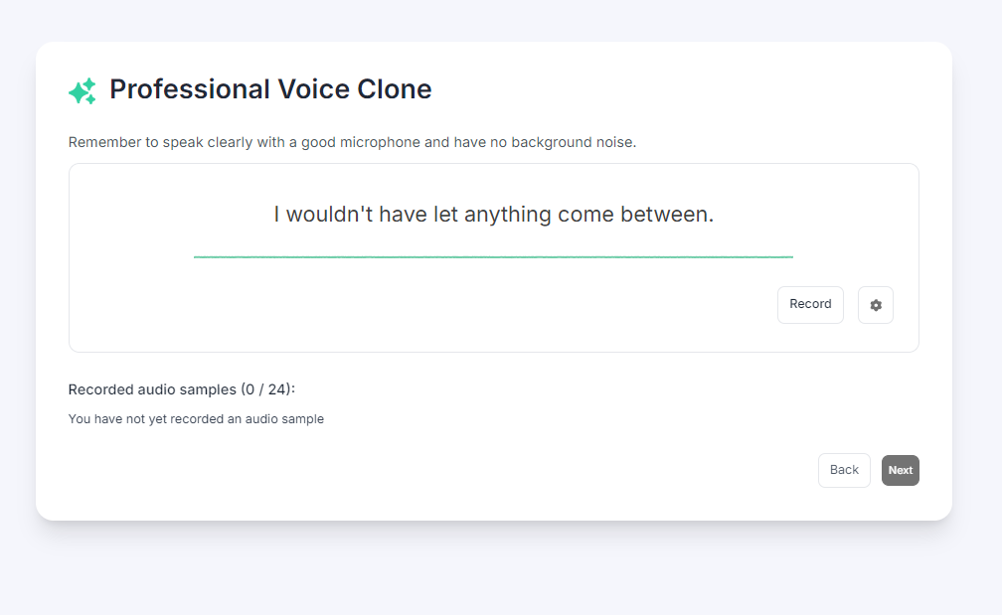Click the "You have not yet recorded" message
Image resolution: width=1002 pixels, height=615 pixels.
pyautogui.click(x=196, y=419)
